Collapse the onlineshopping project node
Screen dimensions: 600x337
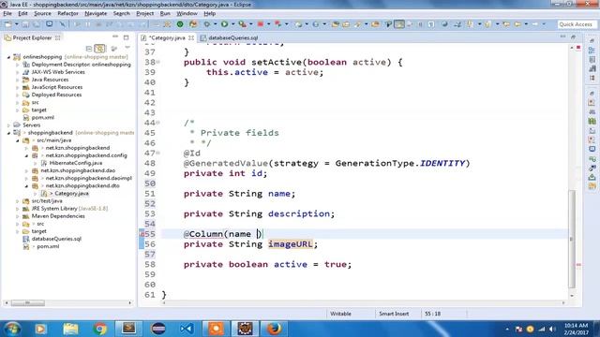coord(8,57)
